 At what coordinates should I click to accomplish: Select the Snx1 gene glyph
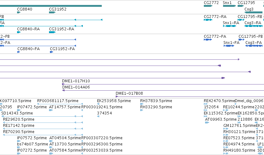click(229, 6)
